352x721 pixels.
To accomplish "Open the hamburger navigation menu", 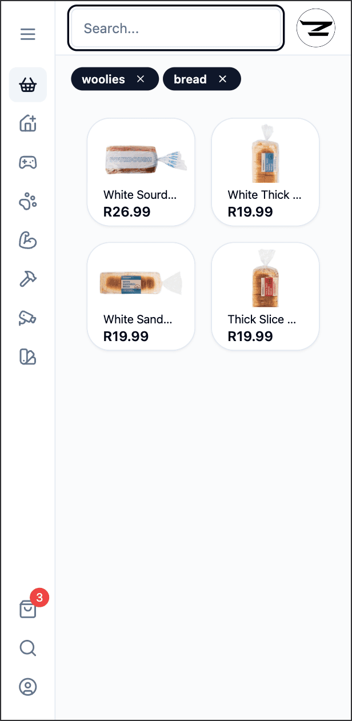I will pos(27,34).
